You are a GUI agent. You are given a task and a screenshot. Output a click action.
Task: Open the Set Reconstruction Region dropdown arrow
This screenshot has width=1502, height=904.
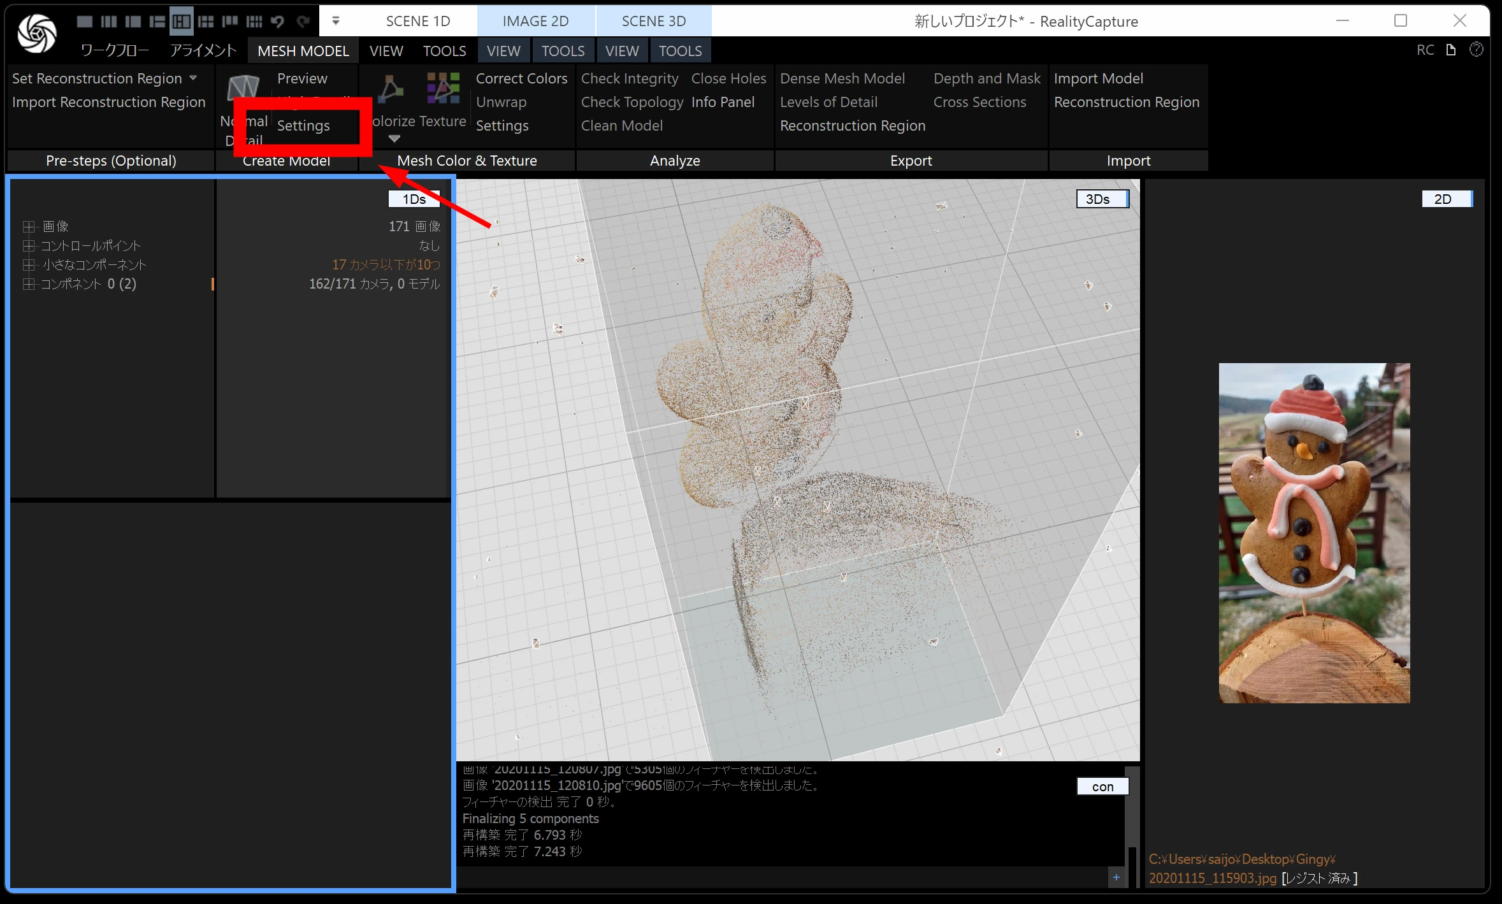tap(193, 78)
